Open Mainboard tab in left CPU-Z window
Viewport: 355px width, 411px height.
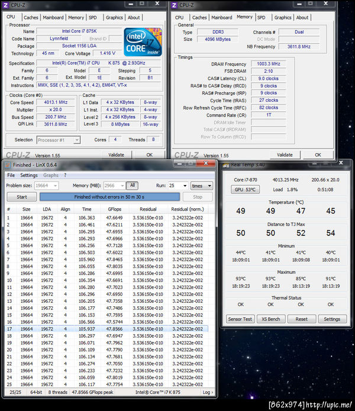[x=53, y=18]
